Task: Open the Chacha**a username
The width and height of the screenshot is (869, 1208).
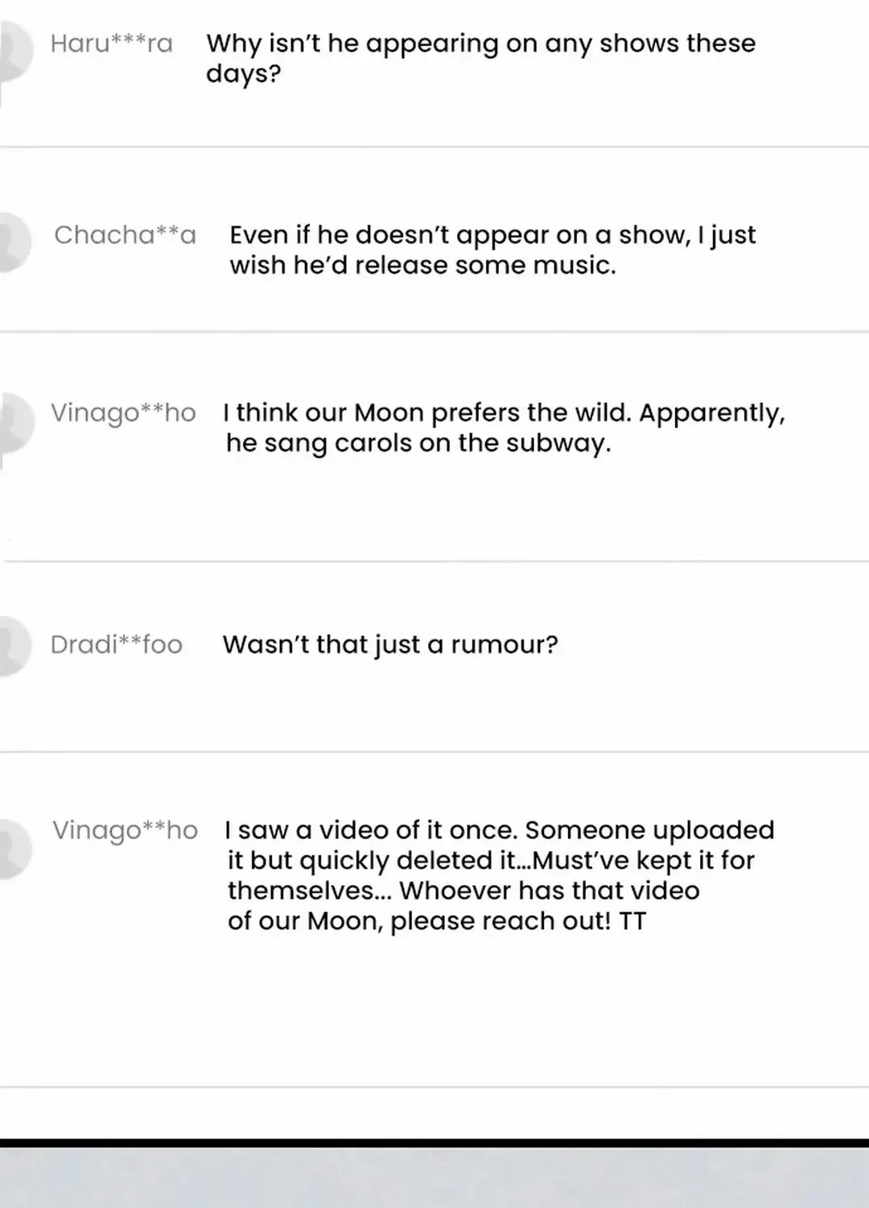Action: (126, 235)
